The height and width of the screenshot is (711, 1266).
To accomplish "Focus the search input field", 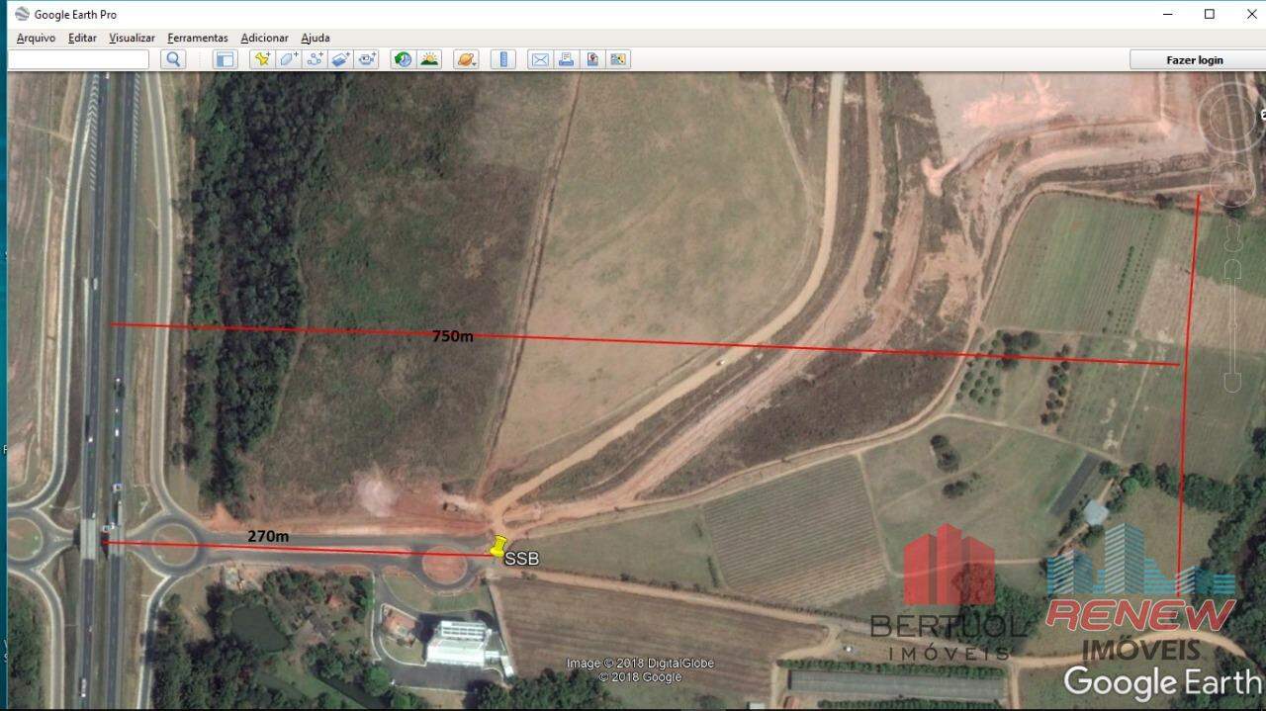I will [x=78, y=59].
